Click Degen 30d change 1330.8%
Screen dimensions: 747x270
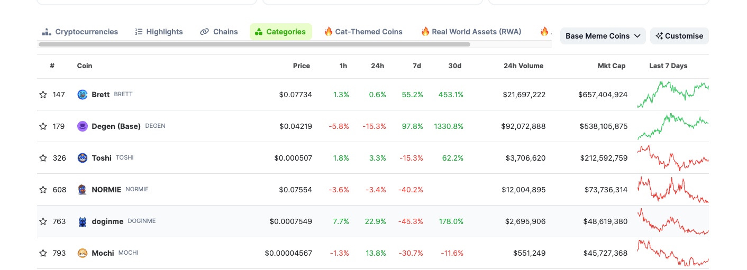[449, 126]
